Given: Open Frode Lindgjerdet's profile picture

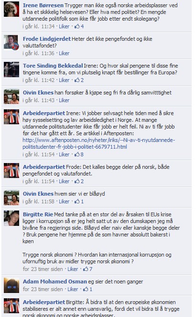Looking at the screenshot, I should 11,42.
